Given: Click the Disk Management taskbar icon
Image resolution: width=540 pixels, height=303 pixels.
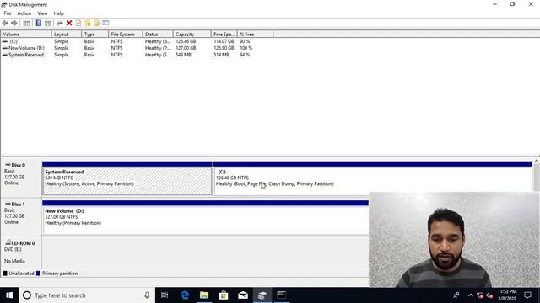Looking at the screenshot, I should [262, 295].
